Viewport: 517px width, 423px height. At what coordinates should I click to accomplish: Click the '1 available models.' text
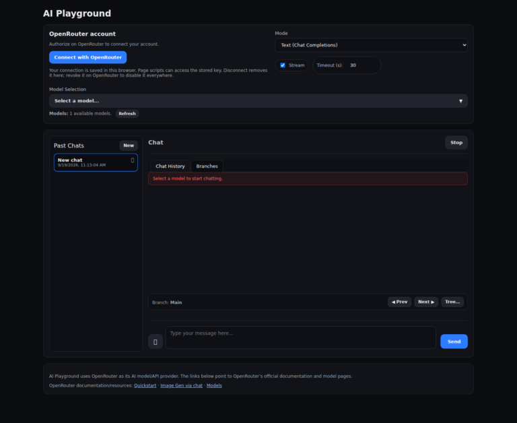pos(90,114)
